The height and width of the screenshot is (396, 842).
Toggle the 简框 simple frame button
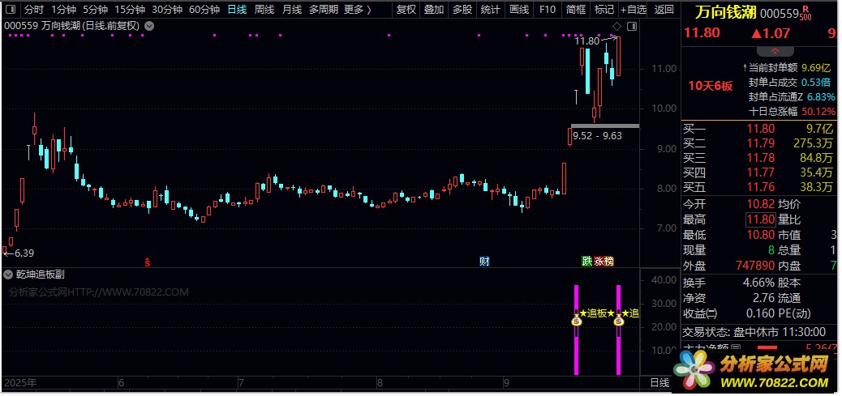pyautogui.click(x=576, y=10)
